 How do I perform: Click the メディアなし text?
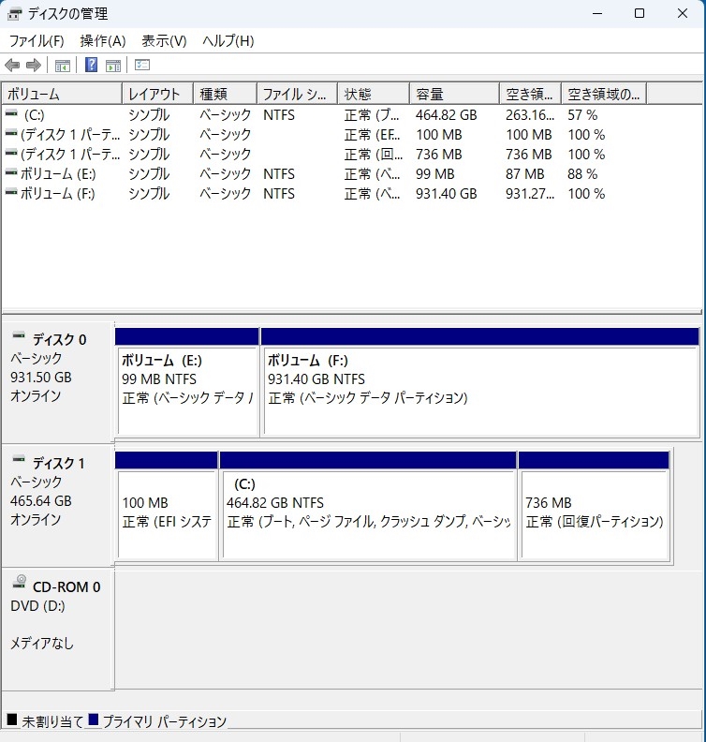point(42,643)
